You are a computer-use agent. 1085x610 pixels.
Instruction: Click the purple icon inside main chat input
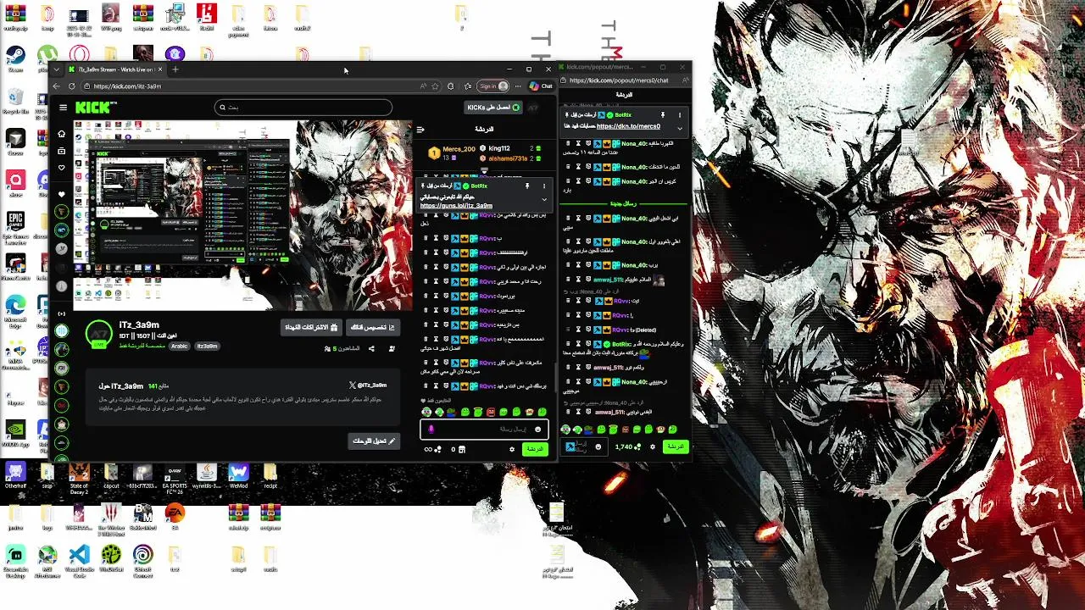click(431, 430)
